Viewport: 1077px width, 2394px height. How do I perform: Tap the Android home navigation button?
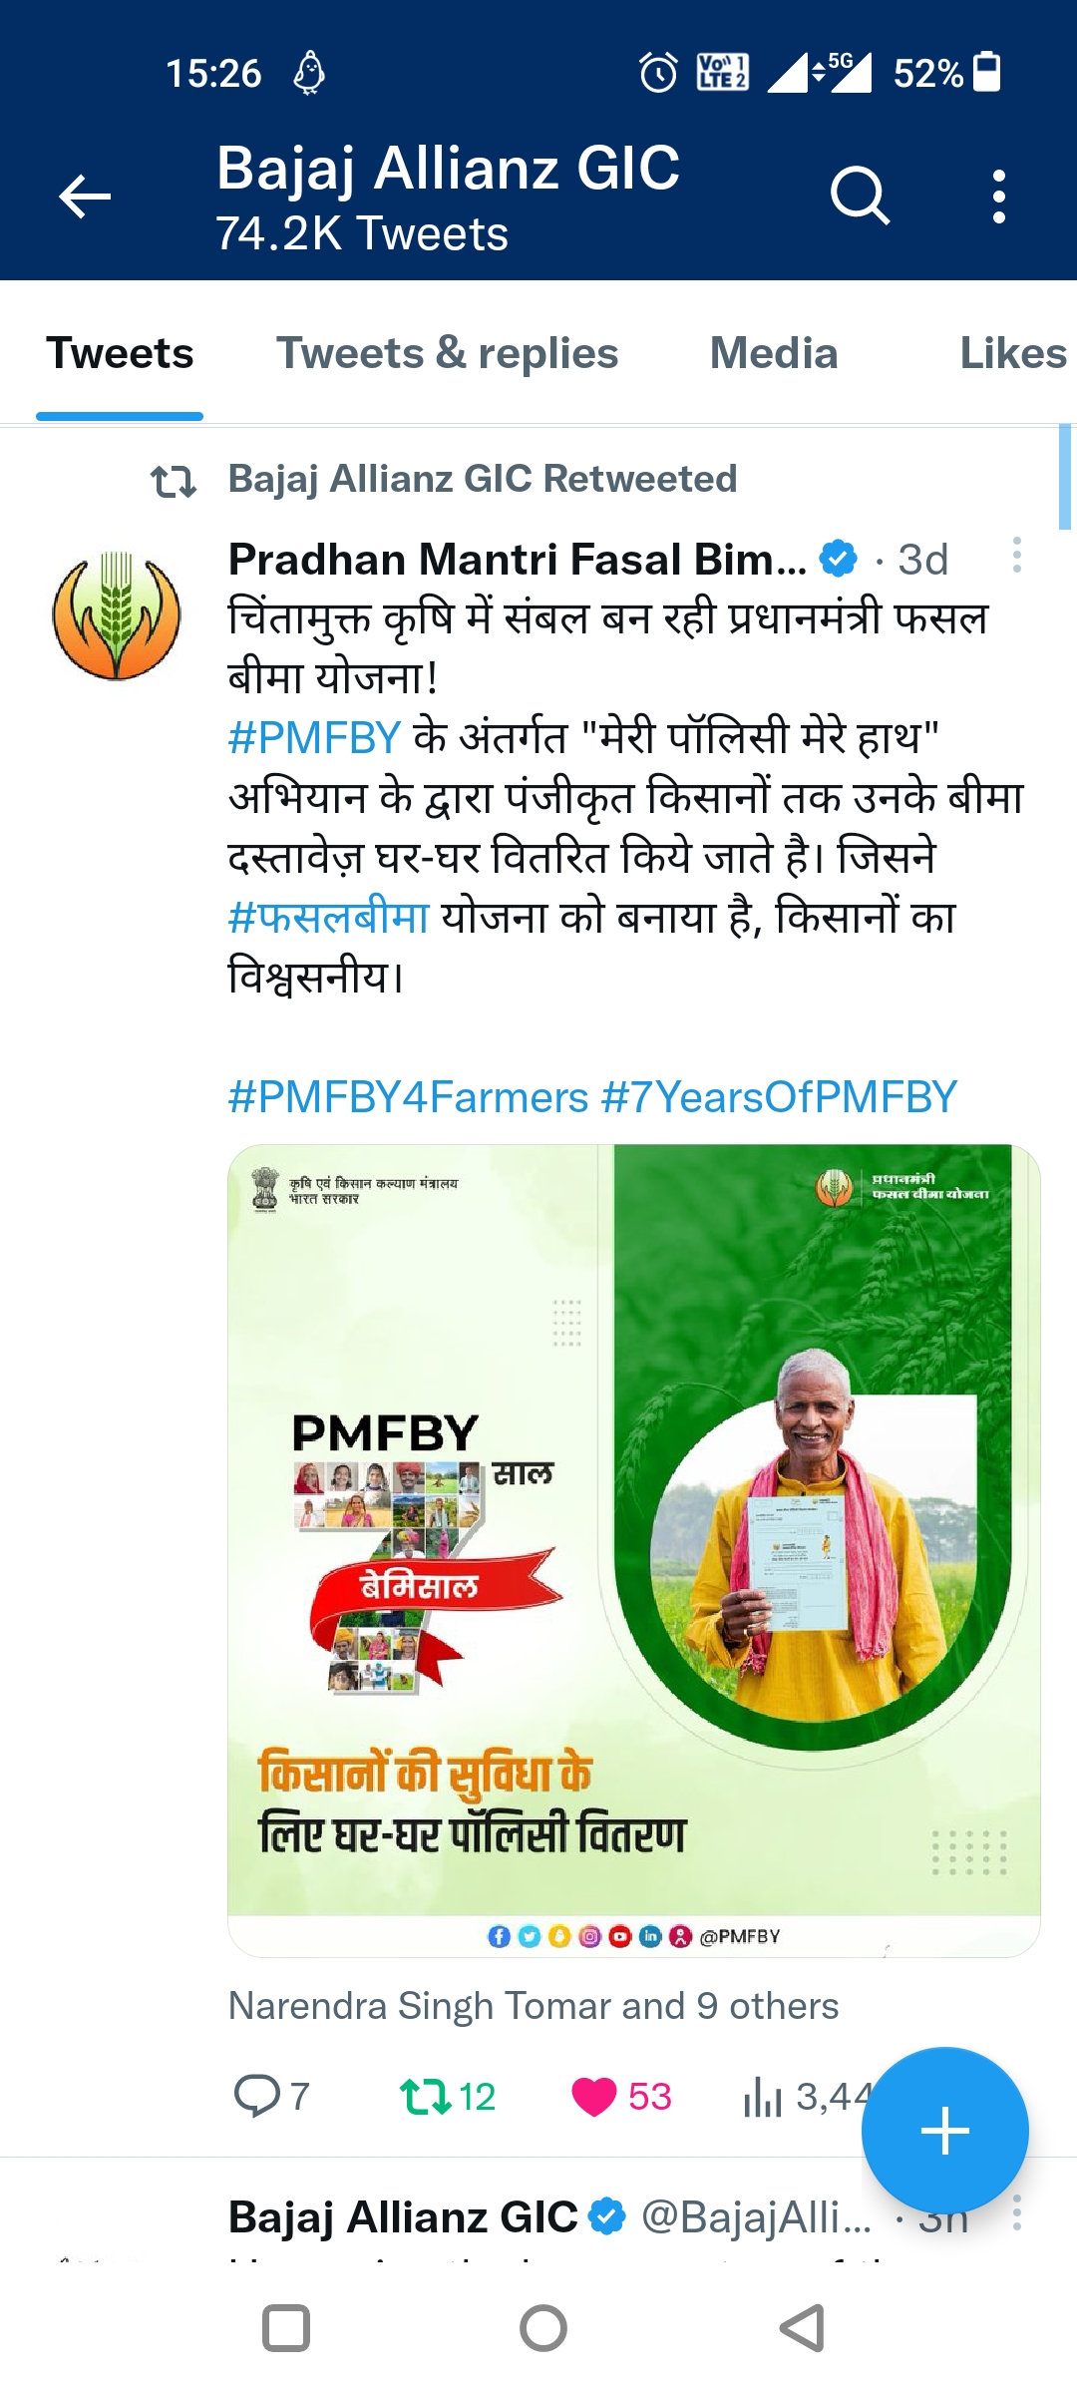(543, 2328)
